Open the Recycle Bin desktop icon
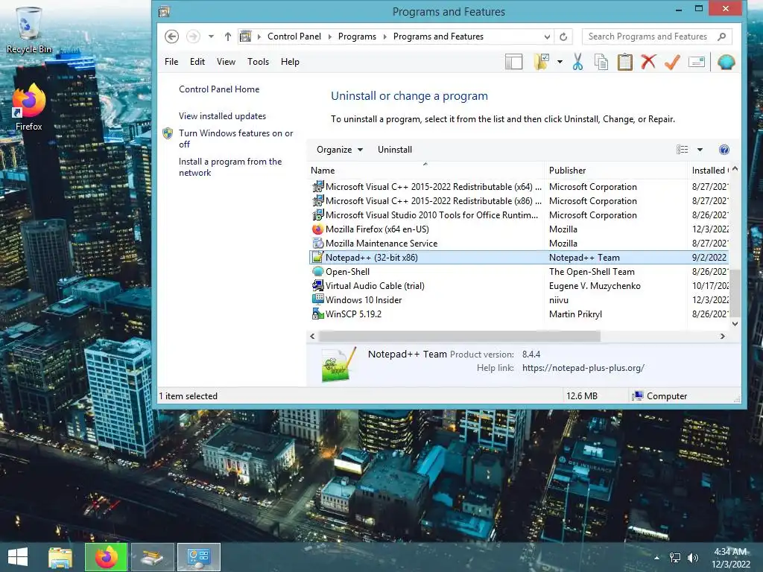 [x=28, y=30]
